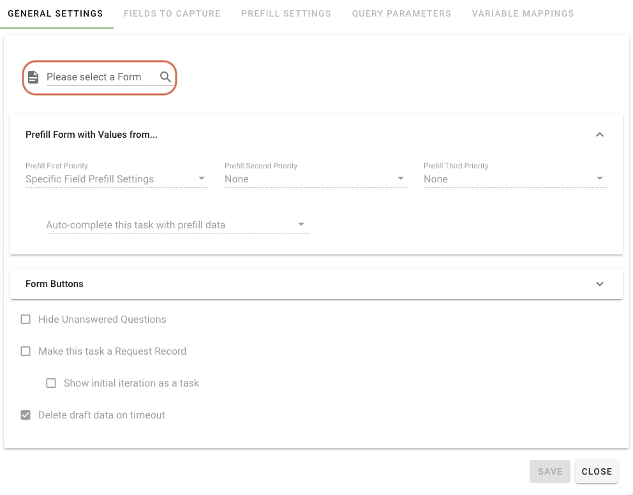Viewport: 633px width, 495px height.
Task: Open the Variable Mappings tab
Action: click(523, 13)
